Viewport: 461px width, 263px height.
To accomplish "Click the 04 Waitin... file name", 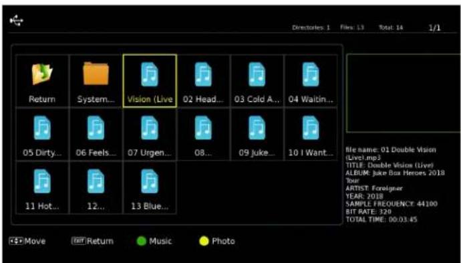I will click(311, 99).
